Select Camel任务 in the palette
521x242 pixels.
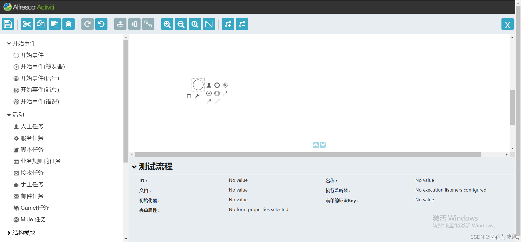tap(31, 208)
